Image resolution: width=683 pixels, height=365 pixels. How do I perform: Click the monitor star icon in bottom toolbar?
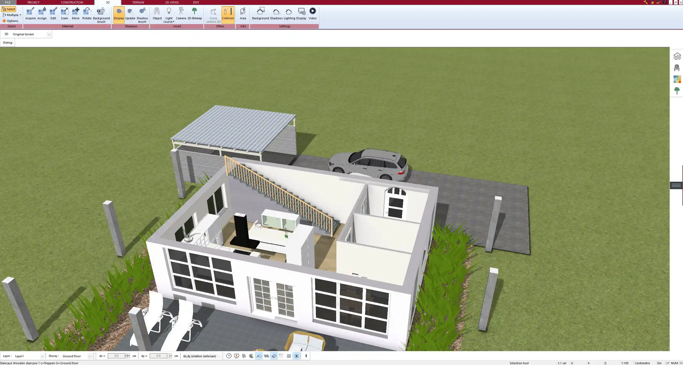pos(236,356)
